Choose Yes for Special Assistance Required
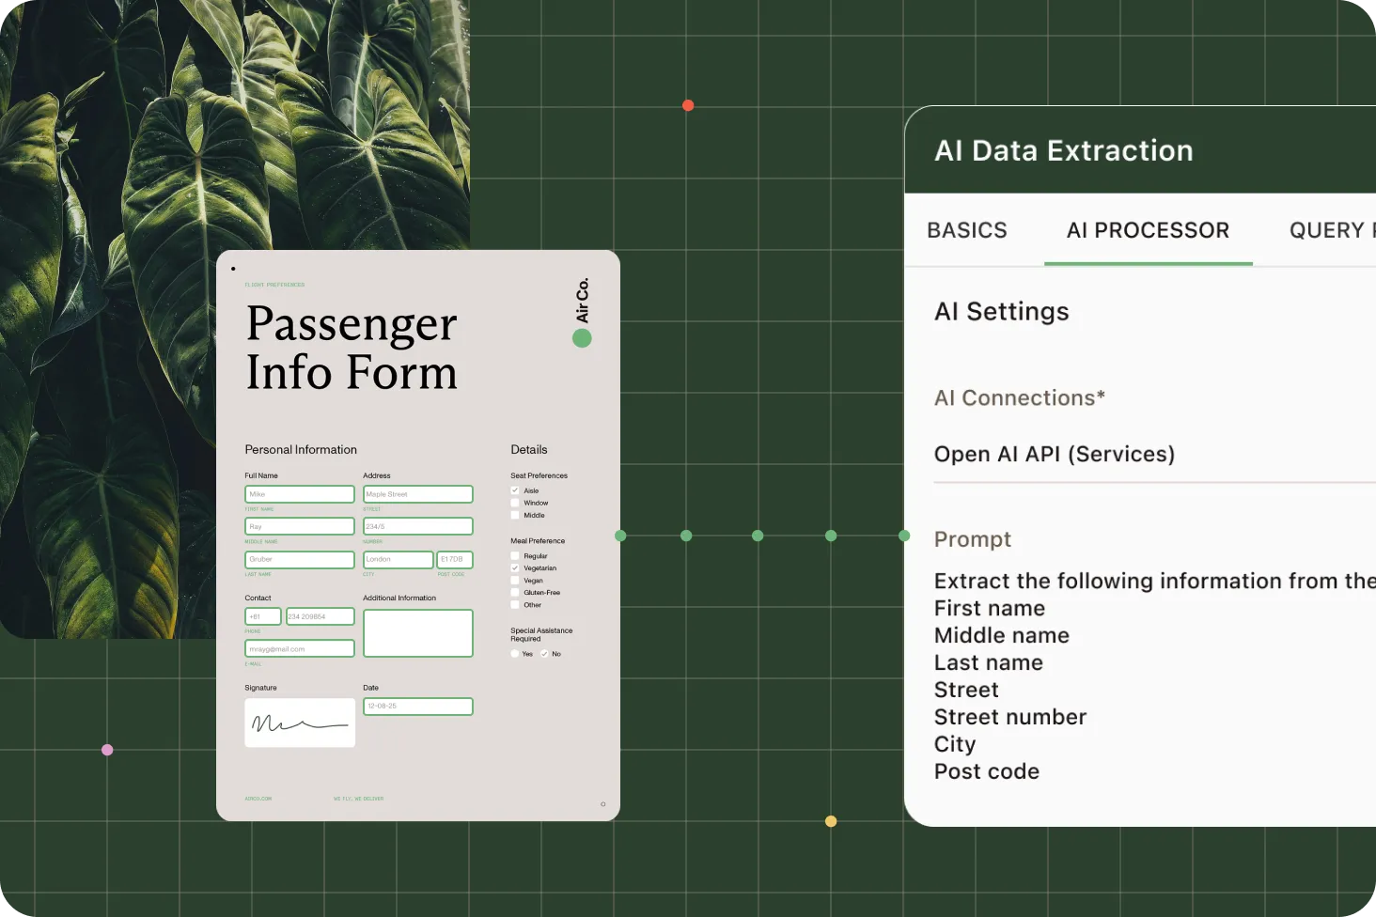 515,654
